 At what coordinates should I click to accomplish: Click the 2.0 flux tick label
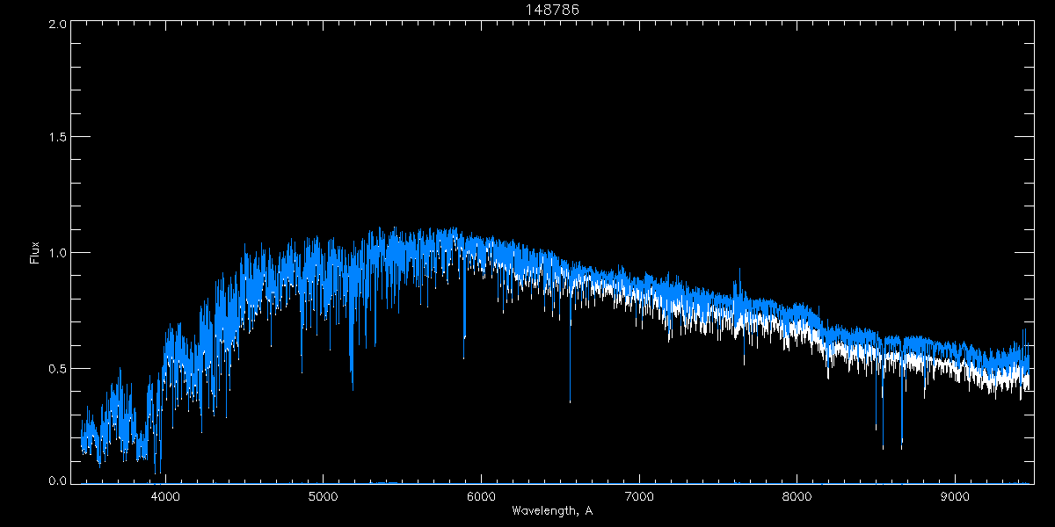point(58,24)
